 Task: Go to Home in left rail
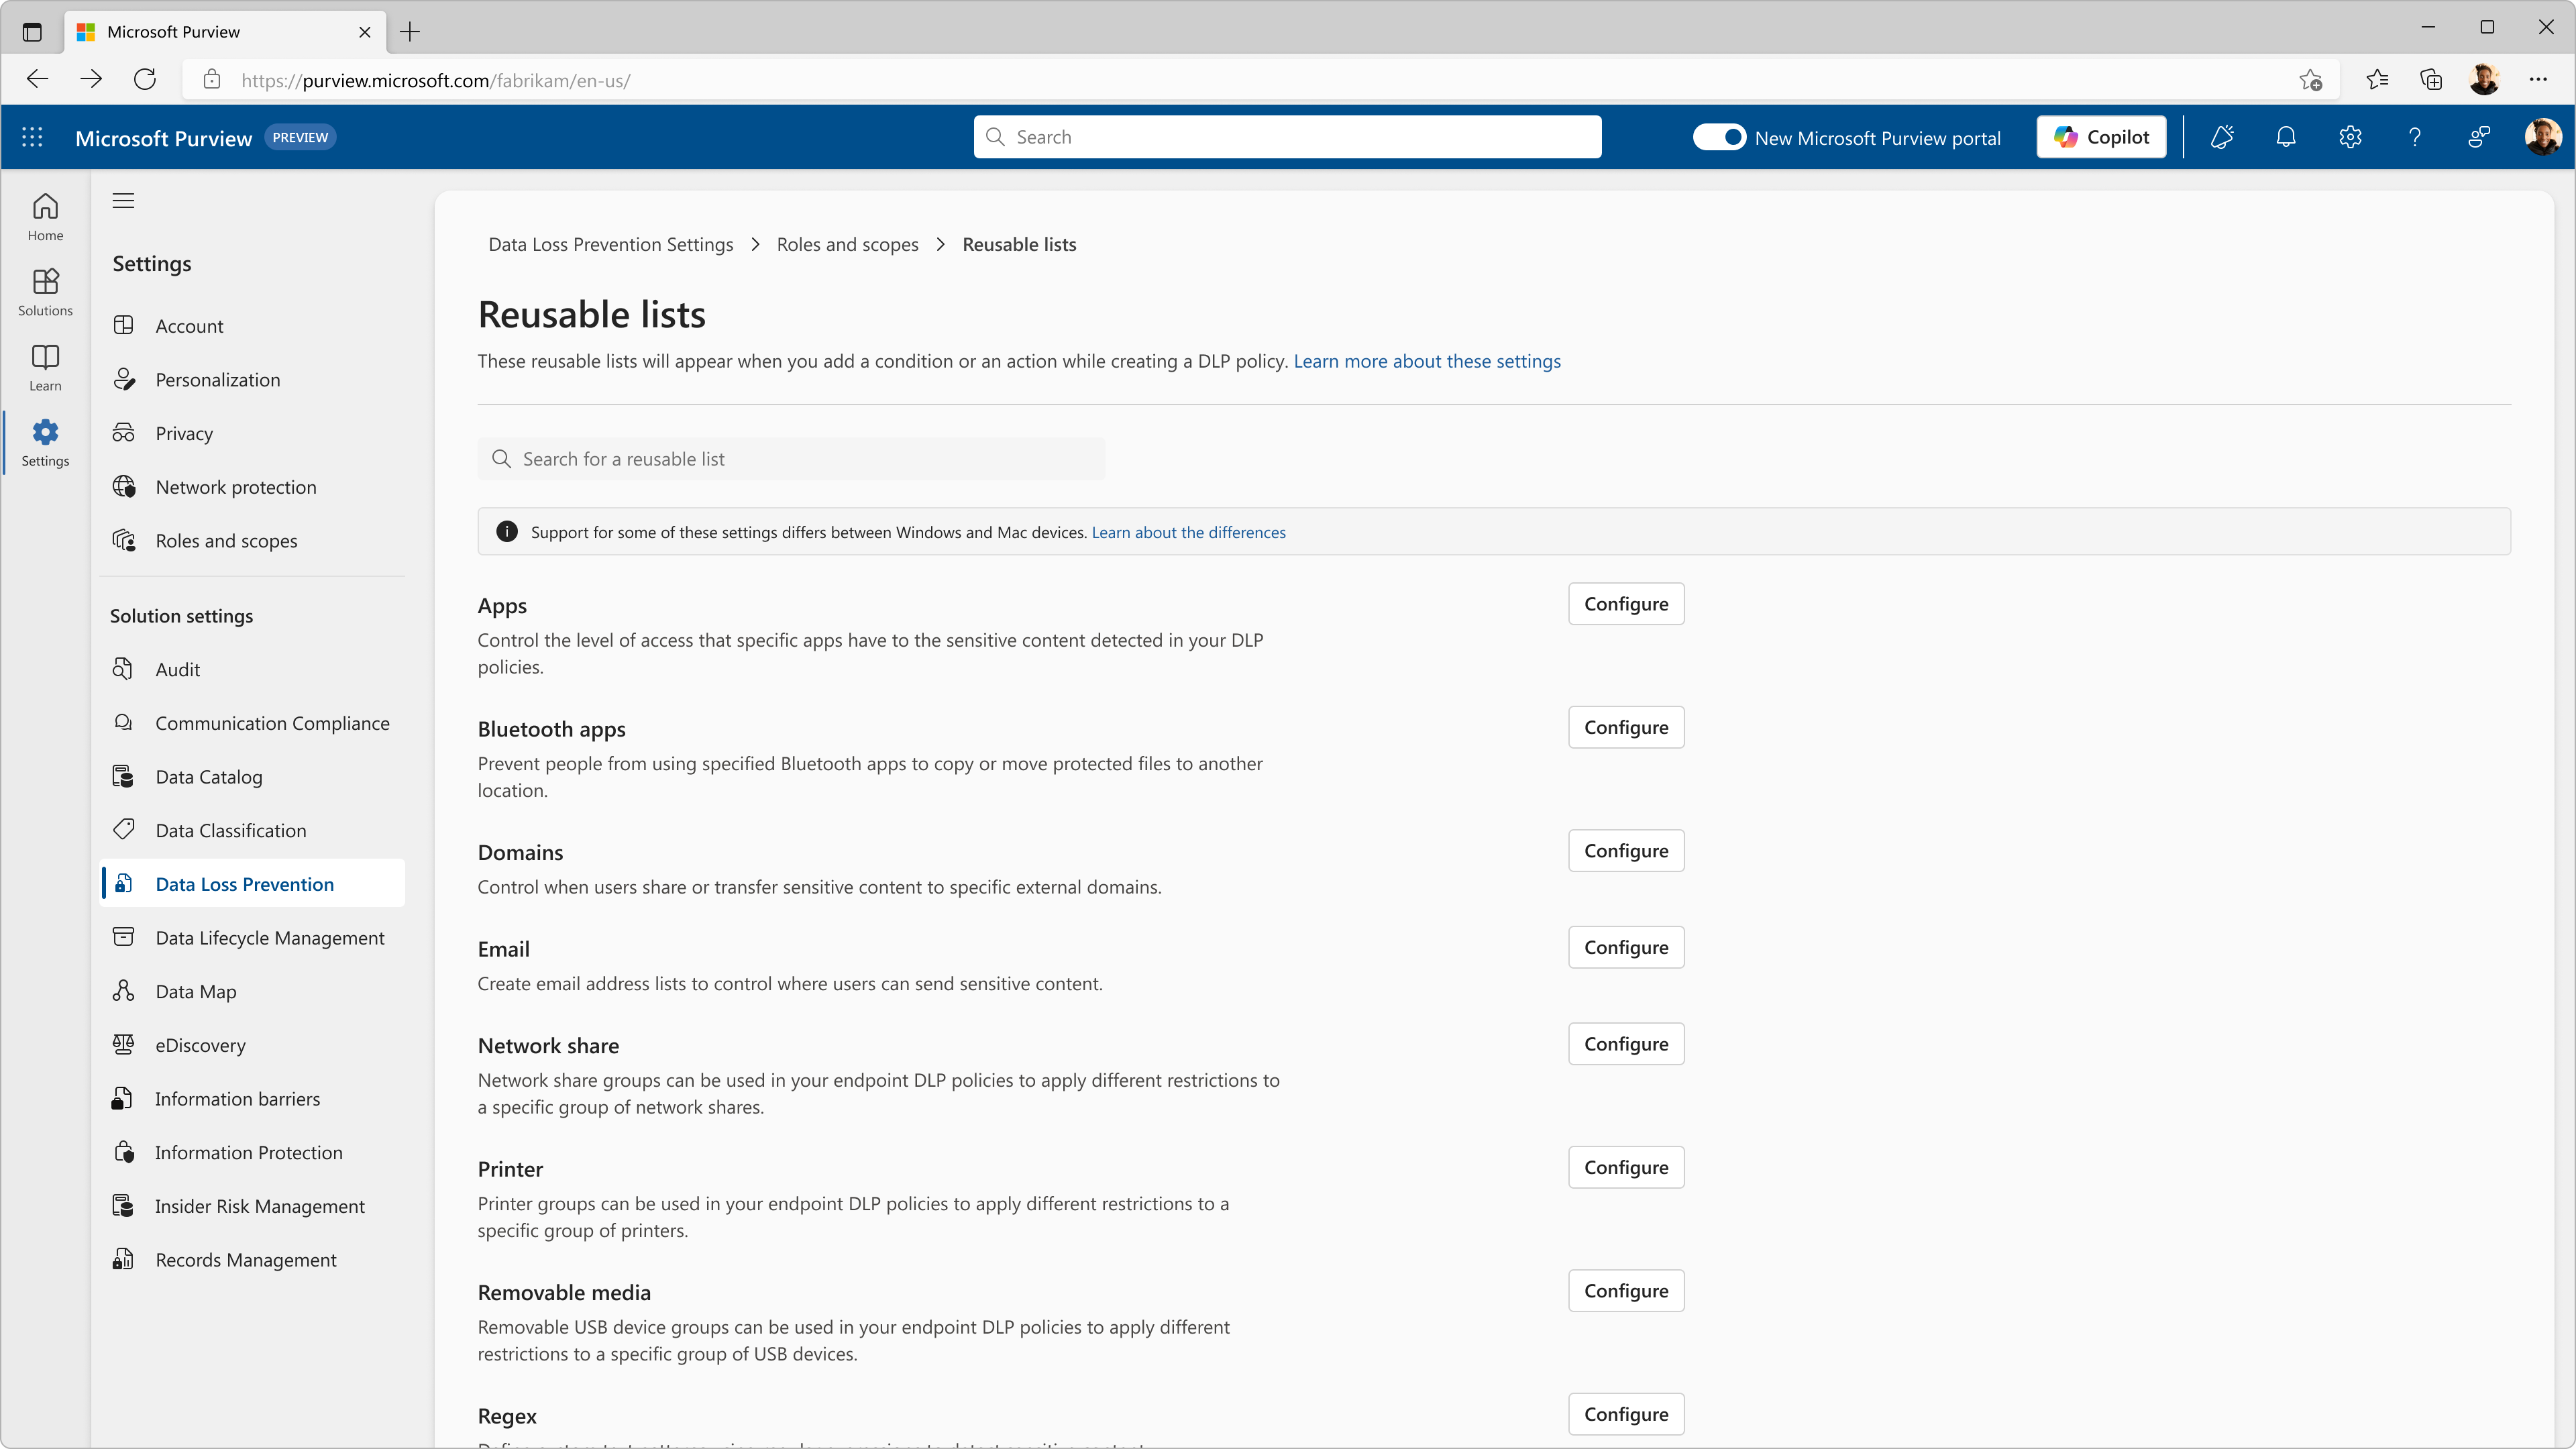pos(45,217)
